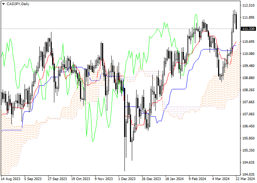This screenshot has width=257, height=183.
Task: Click the 9 Nov 2023 date label
Action: click(x=104, y=179)
